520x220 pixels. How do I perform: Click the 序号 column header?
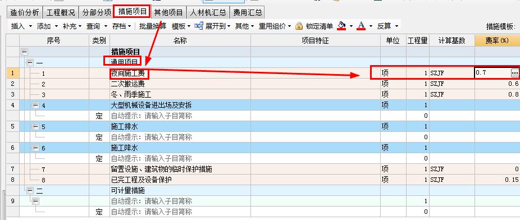coord(54,41)
